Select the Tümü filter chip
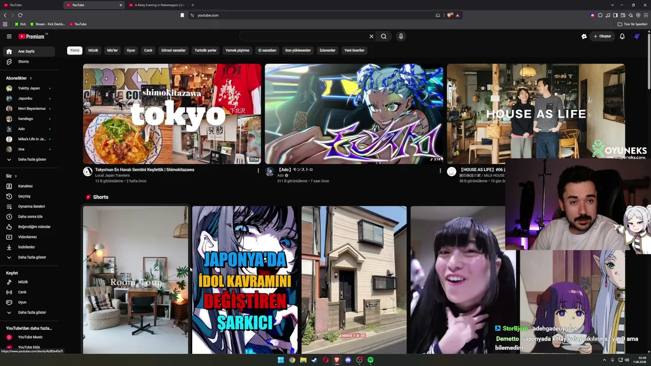The image size is (651, 366). [75, 50]
